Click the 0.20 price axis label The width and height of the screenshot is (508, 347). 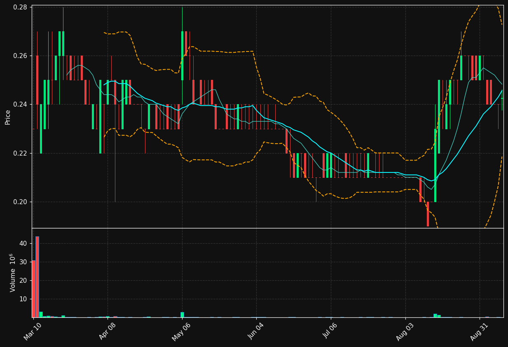tap(20, 202)
